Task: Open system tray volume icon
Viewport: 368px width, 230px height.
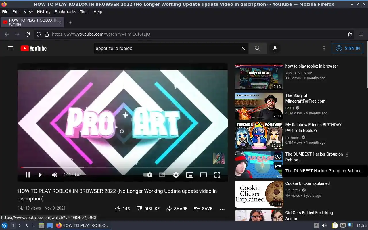Action: point(324,226)
